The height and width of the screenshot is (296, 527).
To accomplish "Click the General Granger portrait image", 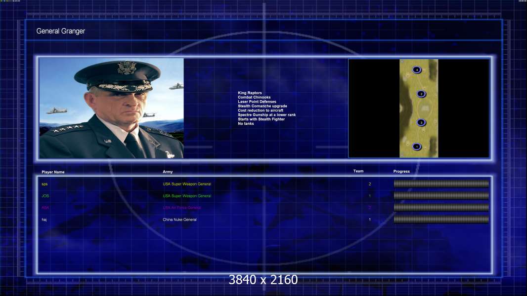I will pos(112,108).
